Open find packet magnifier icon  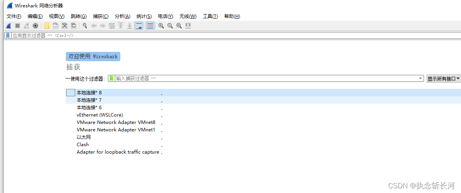[85, 26]
